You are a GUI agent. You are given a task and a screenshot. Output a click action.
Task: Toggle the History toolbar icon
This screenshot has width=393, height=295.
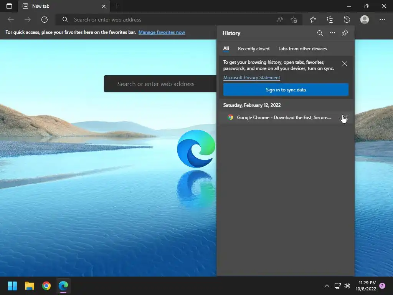coord(347,20)
